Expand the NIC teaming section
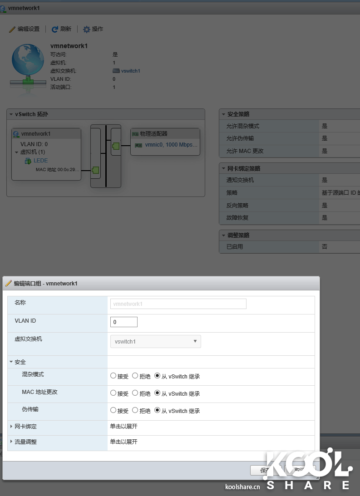 coord(11,427)
